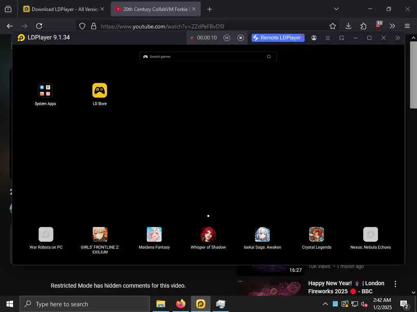Launch Maidens Fantasy game

pyautogui.click(x=154, y=234)
